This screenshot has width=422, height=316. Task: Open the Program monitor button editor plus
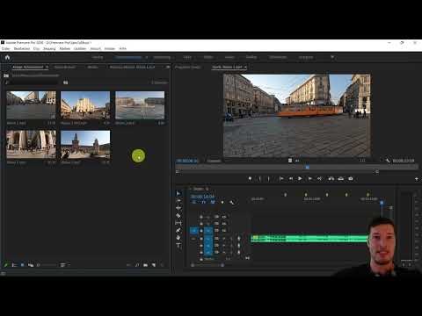(417, 179)
